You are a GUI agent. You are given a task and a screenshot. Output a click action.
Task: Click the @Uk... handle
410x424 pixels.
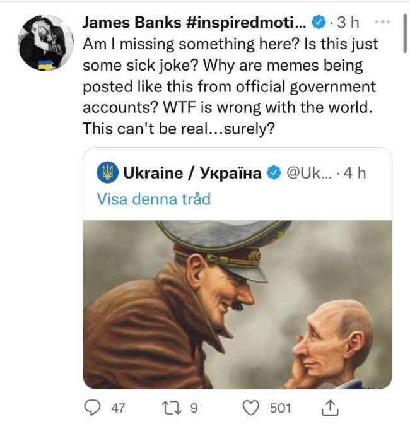(308, 173)
